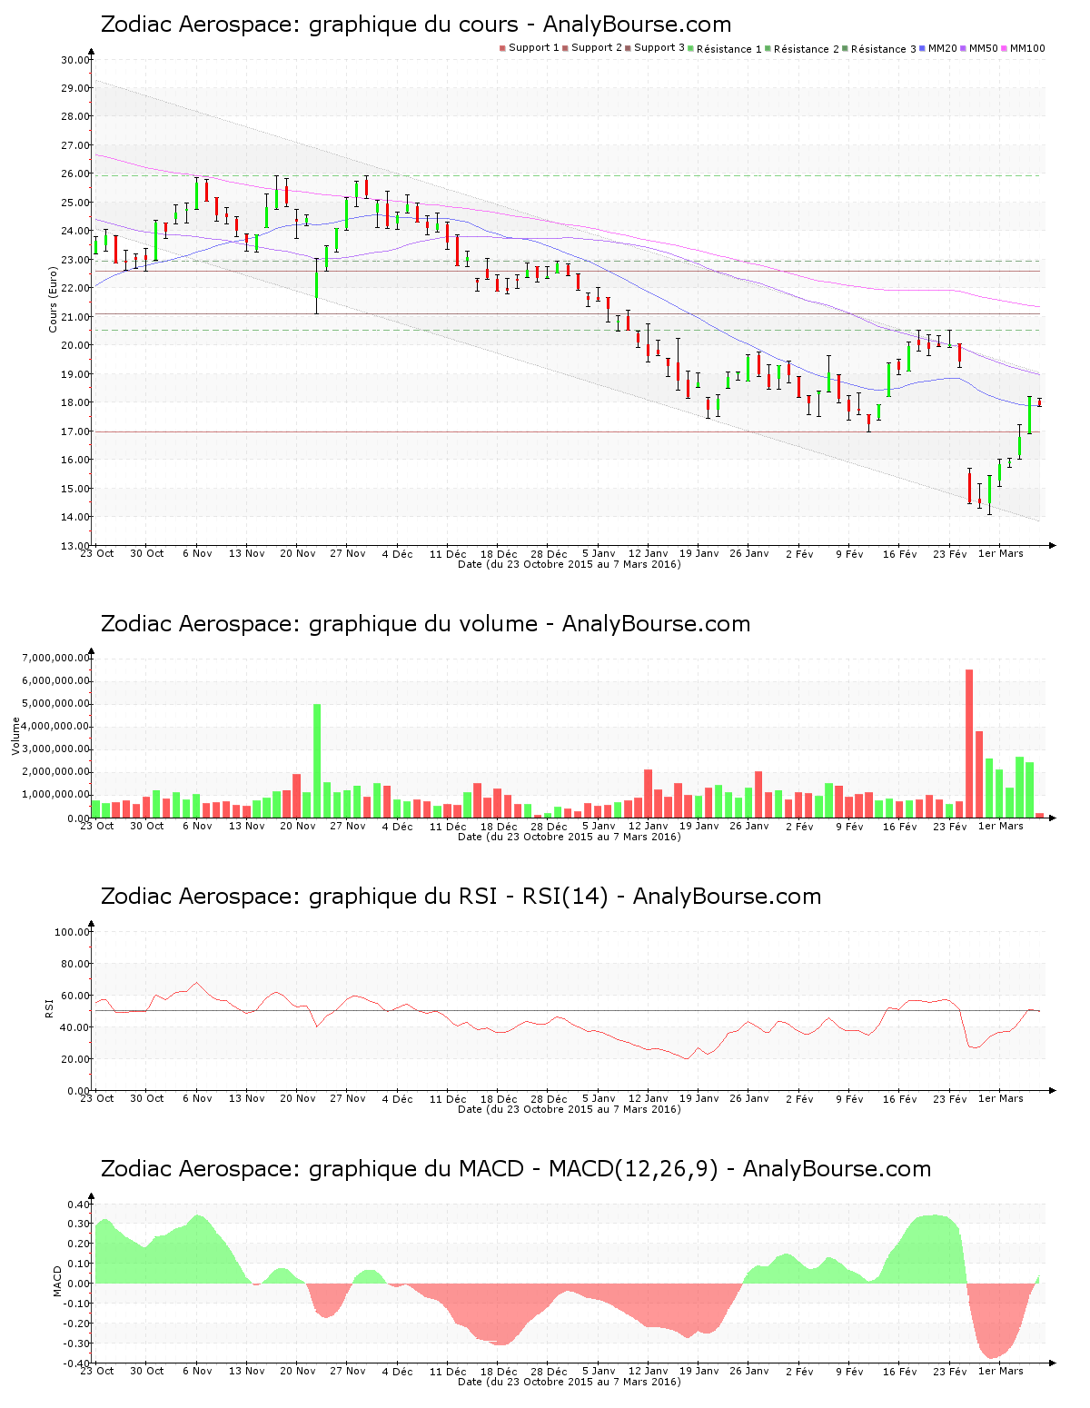
Task: Click the 17.00 value on price axis
Action: tap(75, 431)
